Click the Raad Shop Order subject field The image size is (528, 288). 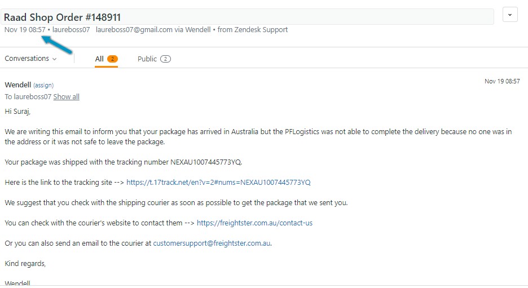click(248, 17)
